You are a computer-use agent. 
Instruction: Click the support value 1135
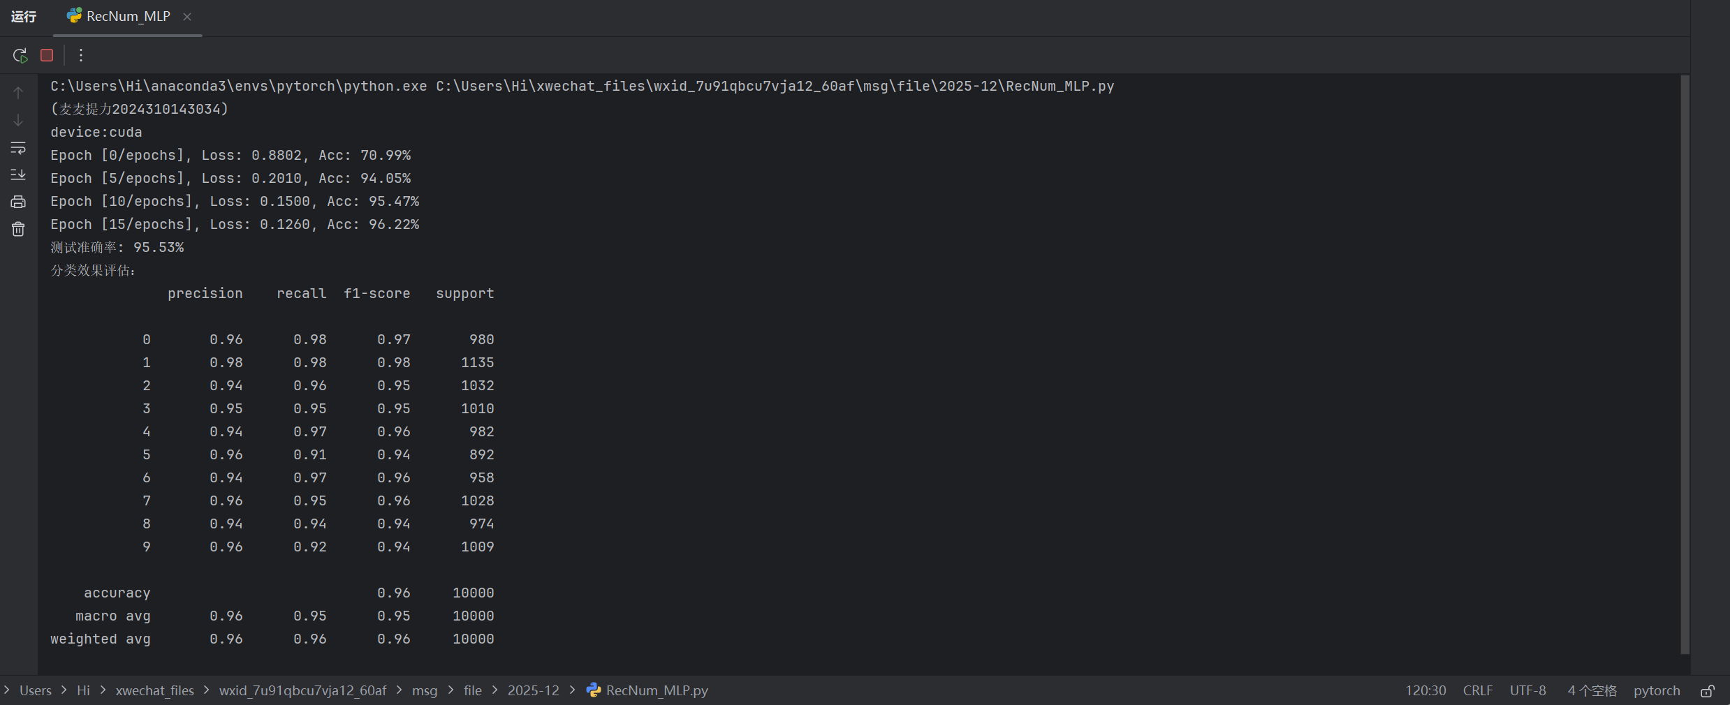point(478,363)
